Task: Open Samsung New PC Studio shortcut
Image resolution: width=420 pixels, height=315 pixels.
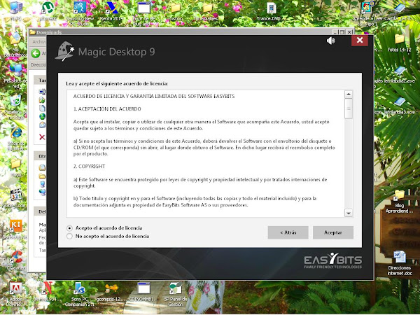Action: [80, 12]
